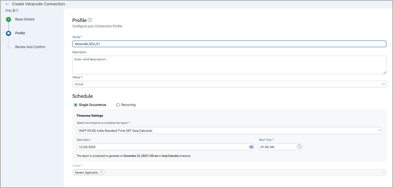Open the Review And Confirm step label
Screen dimensions: 393x188
coord(30,47)
